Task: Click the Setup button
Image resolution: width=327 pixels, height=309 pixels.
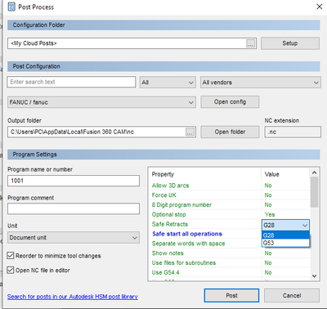Action: click(x=290, y=43)
